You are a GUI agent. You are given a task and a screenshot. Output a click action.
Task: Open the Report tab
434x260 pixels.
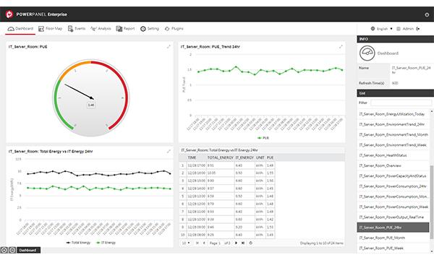click(x=125, y=28)
